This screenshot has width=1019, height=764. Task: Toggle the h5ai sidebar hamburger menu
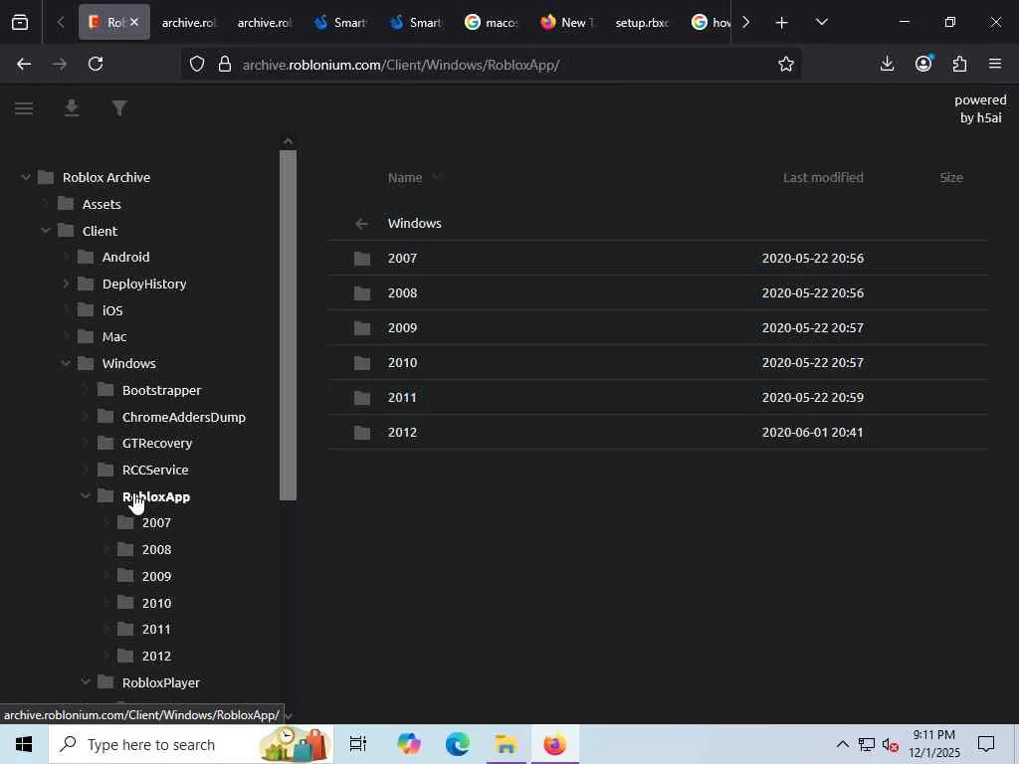[24, 108]
